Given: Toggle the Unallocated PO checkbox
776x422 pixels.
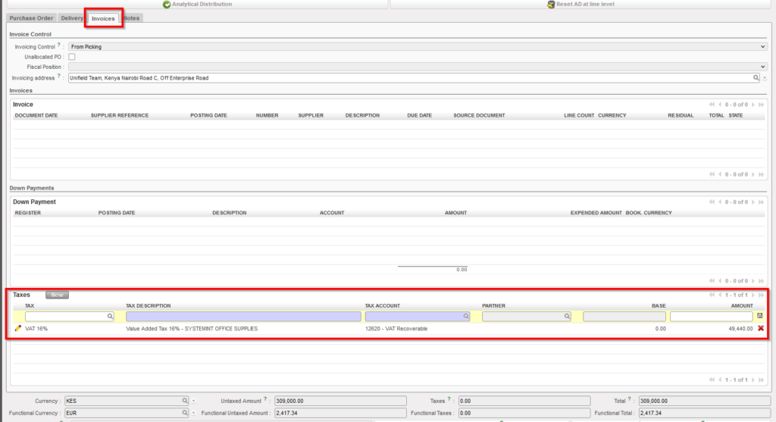Looking at the screenshot, I should (72, 57).
